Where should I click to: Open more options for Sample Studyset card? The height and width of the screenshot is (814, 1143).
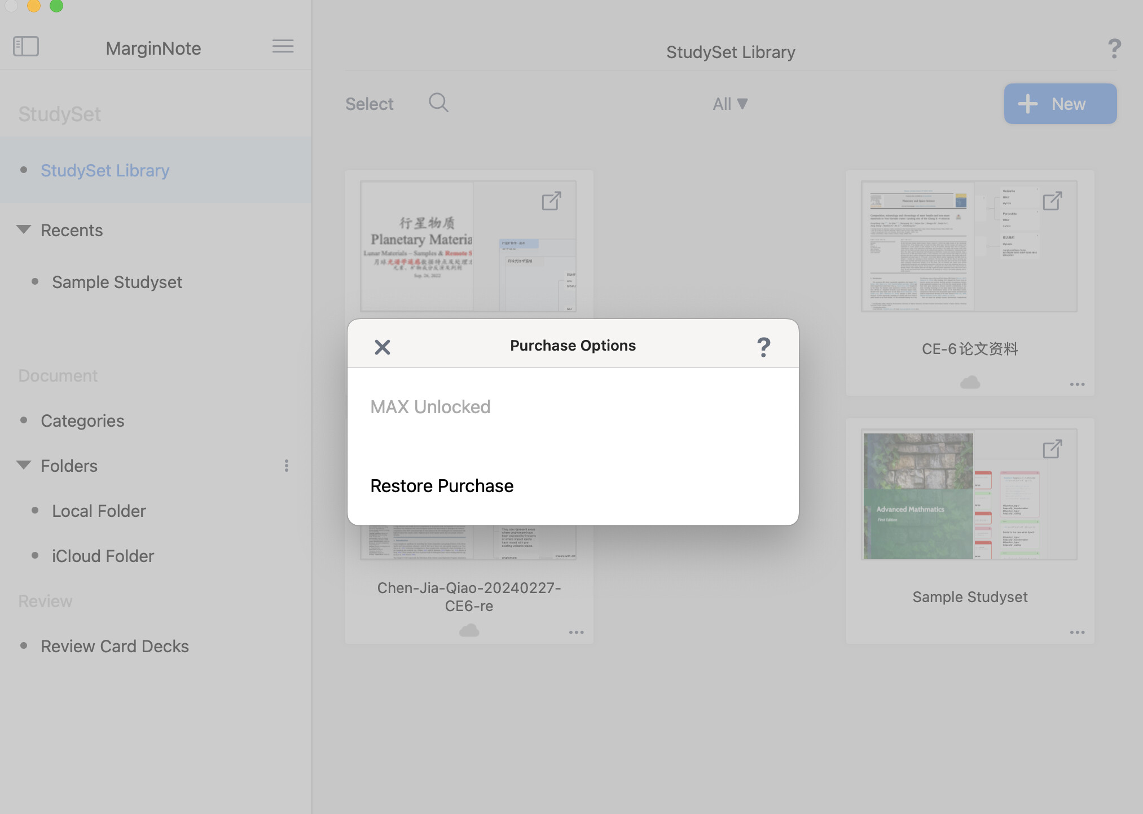tap(1077, 632)
